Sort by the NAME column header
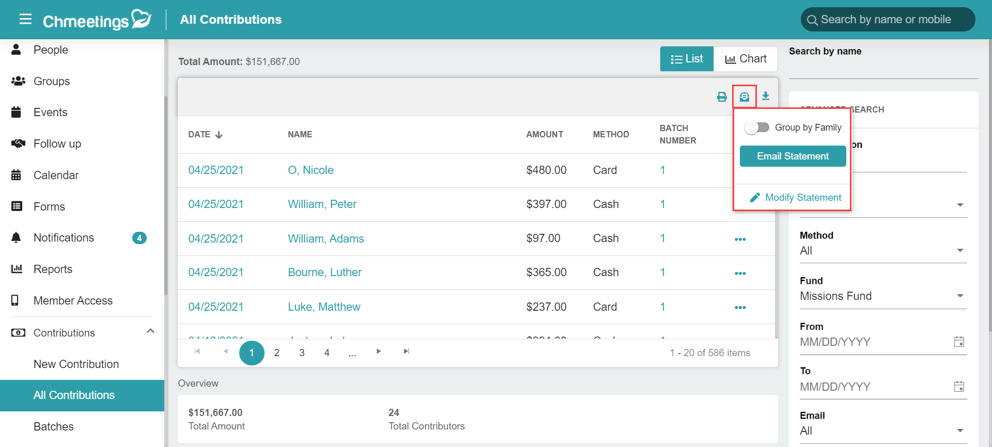Screen dimensions: 992x447 click(300, 134)
